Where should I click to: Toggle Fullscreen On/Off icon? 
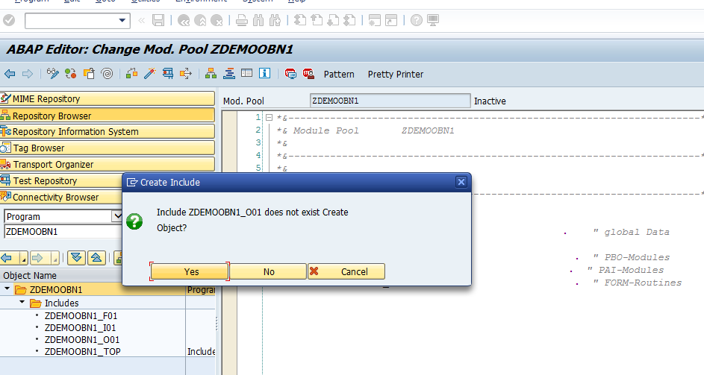246,74
